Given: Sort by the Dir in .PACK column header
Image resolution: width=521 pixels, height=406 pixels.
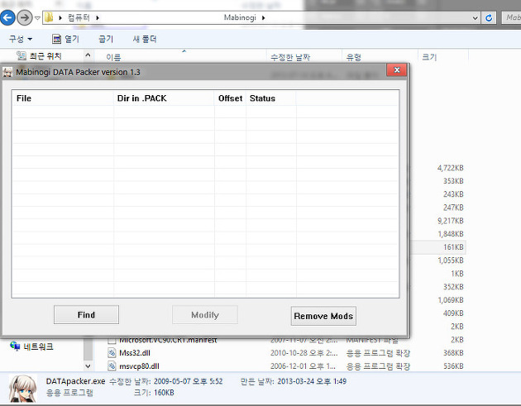Looking at the screenshot, I should 164,98.
